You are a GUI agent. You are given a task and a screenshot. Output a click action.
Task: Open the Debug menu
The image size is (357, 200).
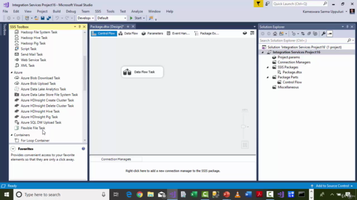tap(71, 11)
